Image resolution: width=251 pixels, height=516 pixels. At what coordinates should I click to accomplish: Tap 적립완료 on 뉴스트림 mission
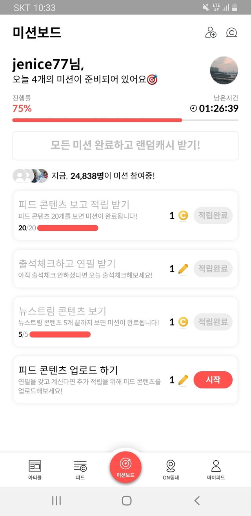213,322
